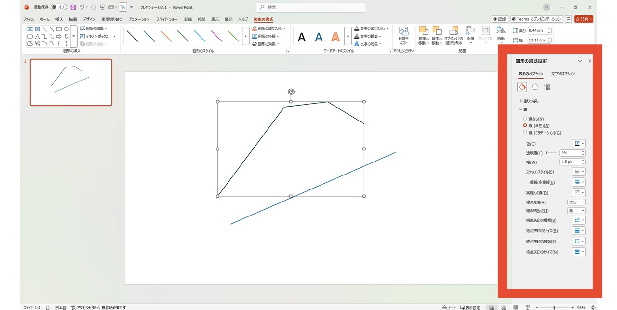Click the オブジェクトの選択と表示 icon
The height and width of the screenshot is (310, 617).
click(454, 36)
